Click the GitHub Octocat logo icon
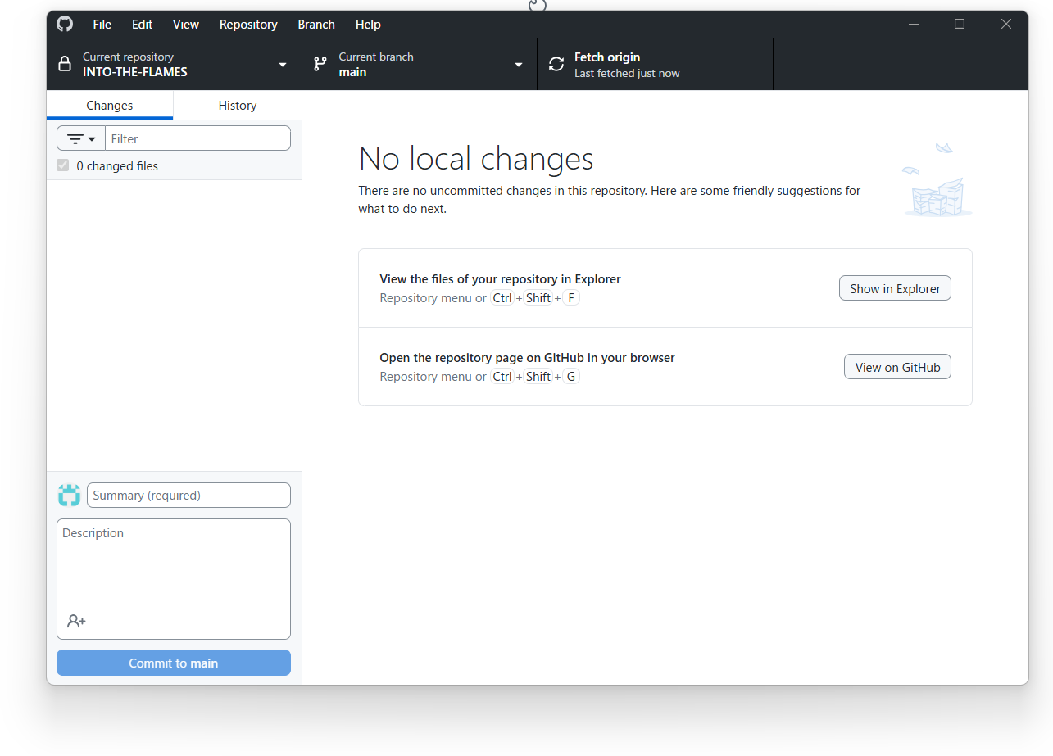1053x756 pixels. [65, 24]
